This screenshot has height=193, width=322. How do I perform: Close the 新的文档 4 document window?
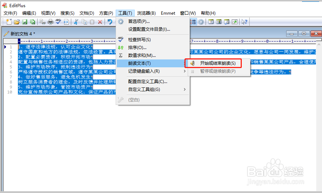[316, 34]
